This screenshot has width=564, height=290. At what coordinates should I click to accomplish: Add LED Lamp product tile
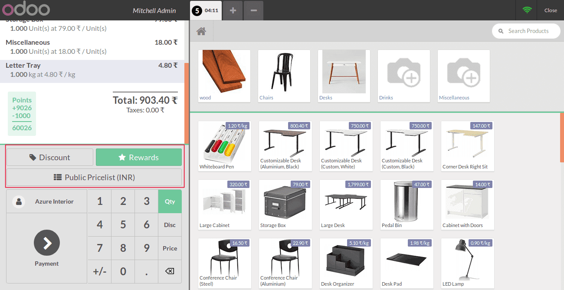467,263
